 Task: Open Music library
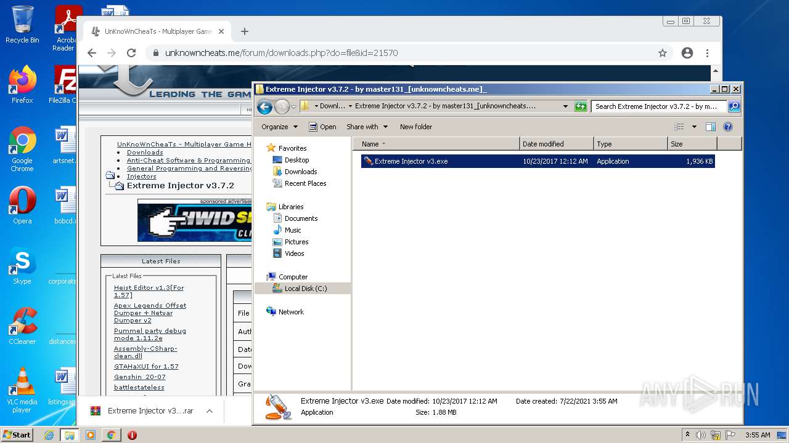point(293,230)
